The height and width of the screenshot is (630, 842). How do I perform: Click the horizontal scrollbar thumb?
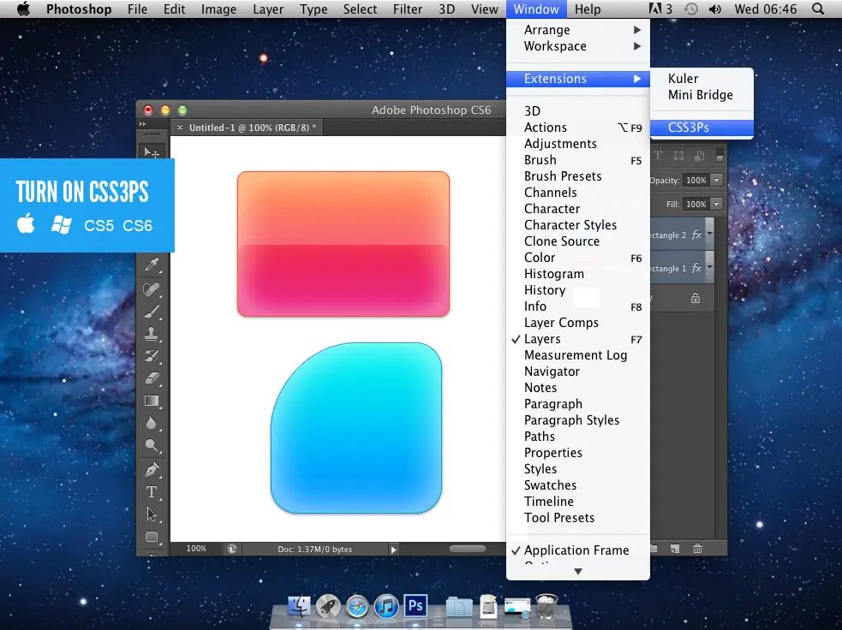(x=467, y=549)
